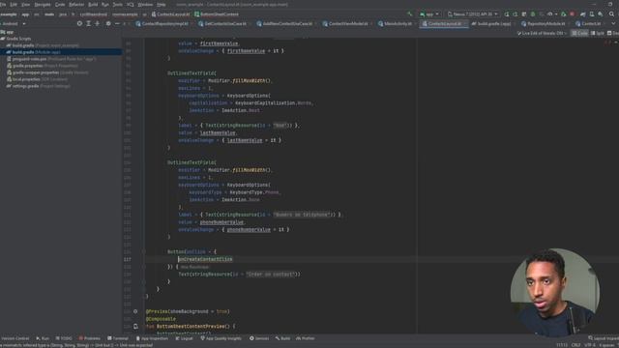Screen dimensions: 619x348
Task: Switch to GetContactsUseCase.kt tab
Action: pos(221,23)
